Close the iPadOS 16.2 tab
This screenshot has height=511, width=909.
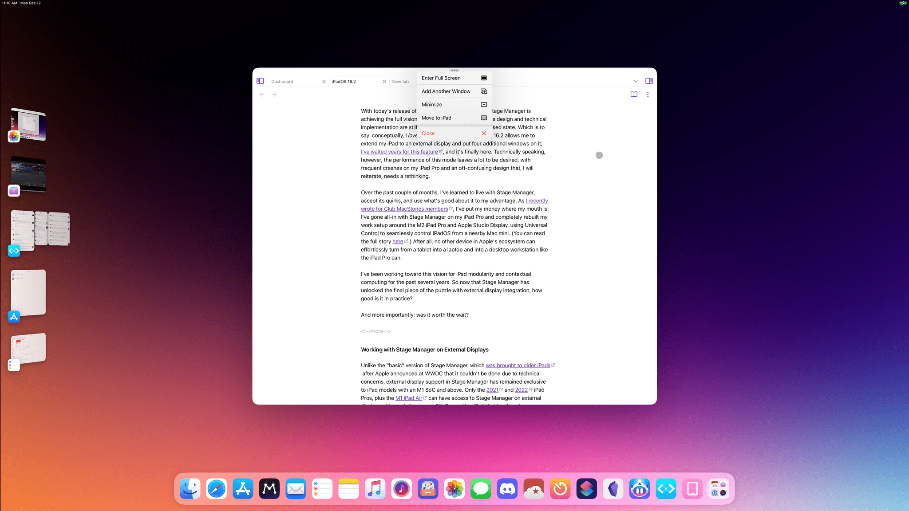tap(384, 82)
